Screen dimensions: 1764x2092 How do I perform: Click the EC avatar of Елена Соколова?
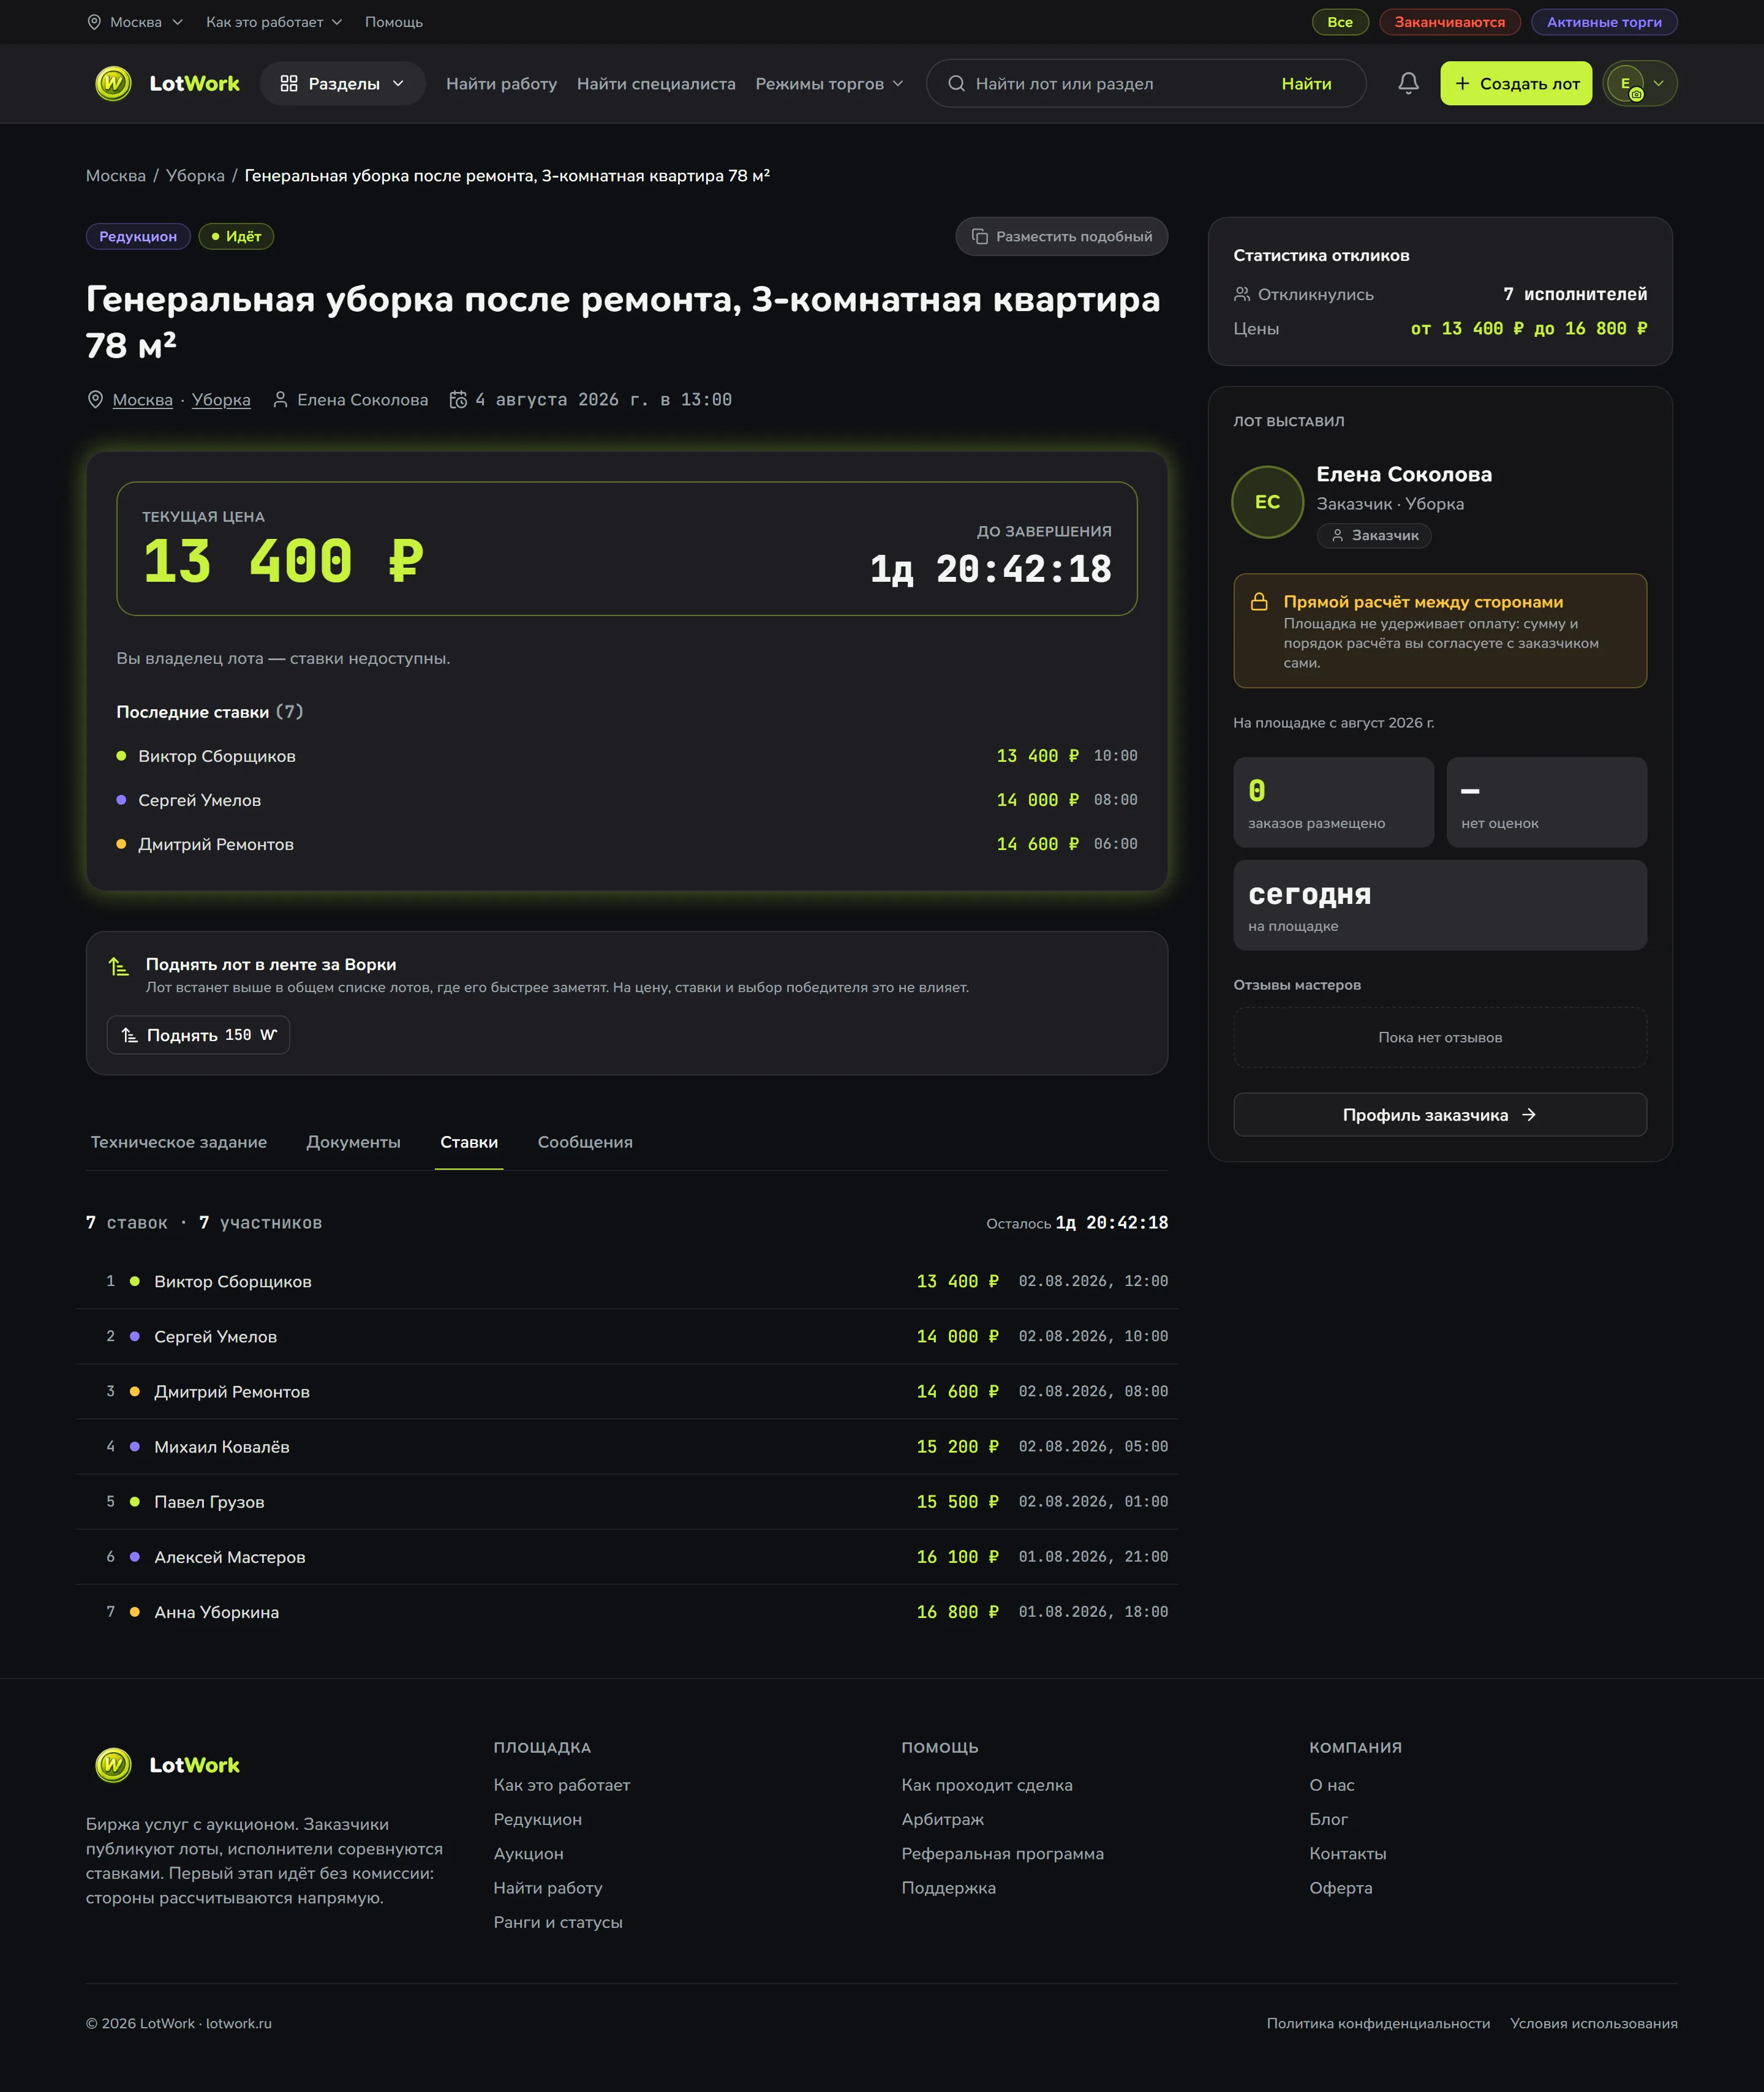1267,502
